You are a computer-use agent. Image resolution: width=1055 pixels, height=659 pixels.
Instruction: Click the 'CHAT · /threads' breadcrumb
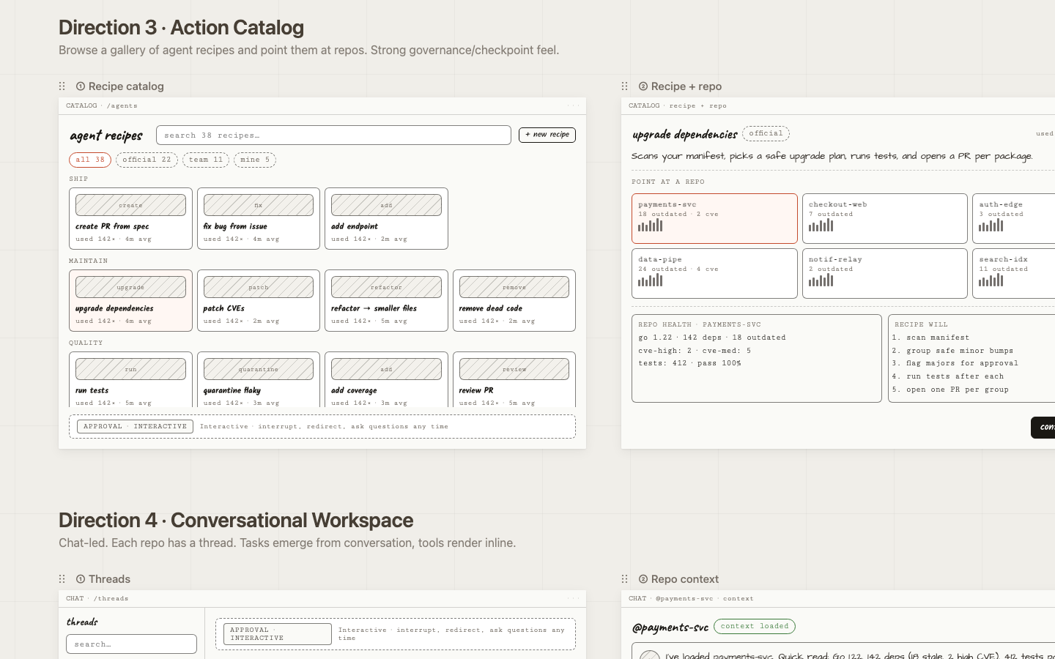pos(97,598)
